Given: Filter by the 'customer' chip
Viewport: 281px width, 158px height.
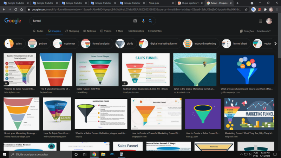Looking at the screenshot, I should tap(65, 44).
